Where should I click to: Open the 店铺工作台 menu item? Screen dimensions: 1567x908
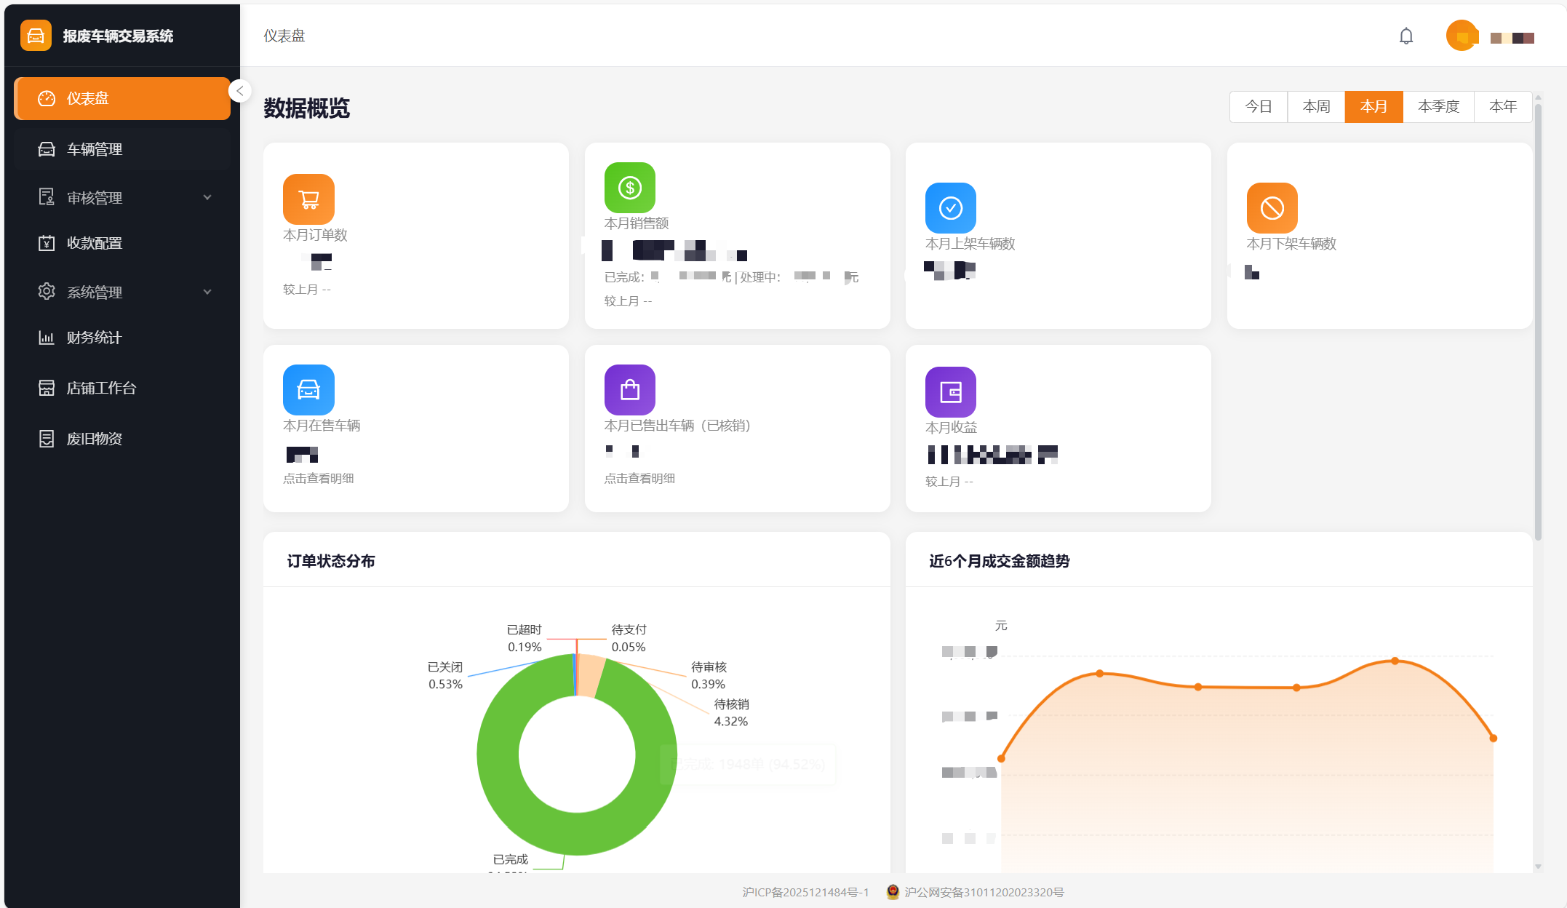click(x=122, y=388)
